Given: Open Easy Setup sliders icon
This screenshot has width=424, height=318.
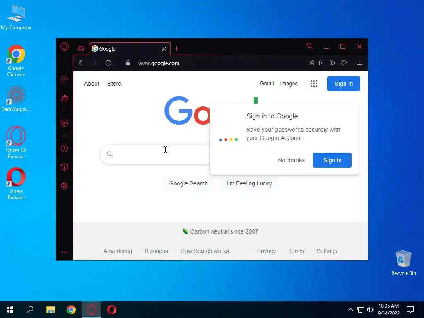Looking at the screenshot, I should coord(360,63).
